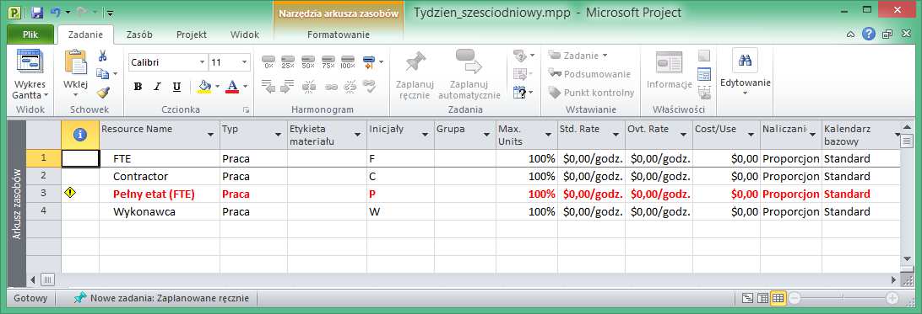This screenshot has height=314, width=922.
Task: Mark task 50% complete
Action: [308, 61]
